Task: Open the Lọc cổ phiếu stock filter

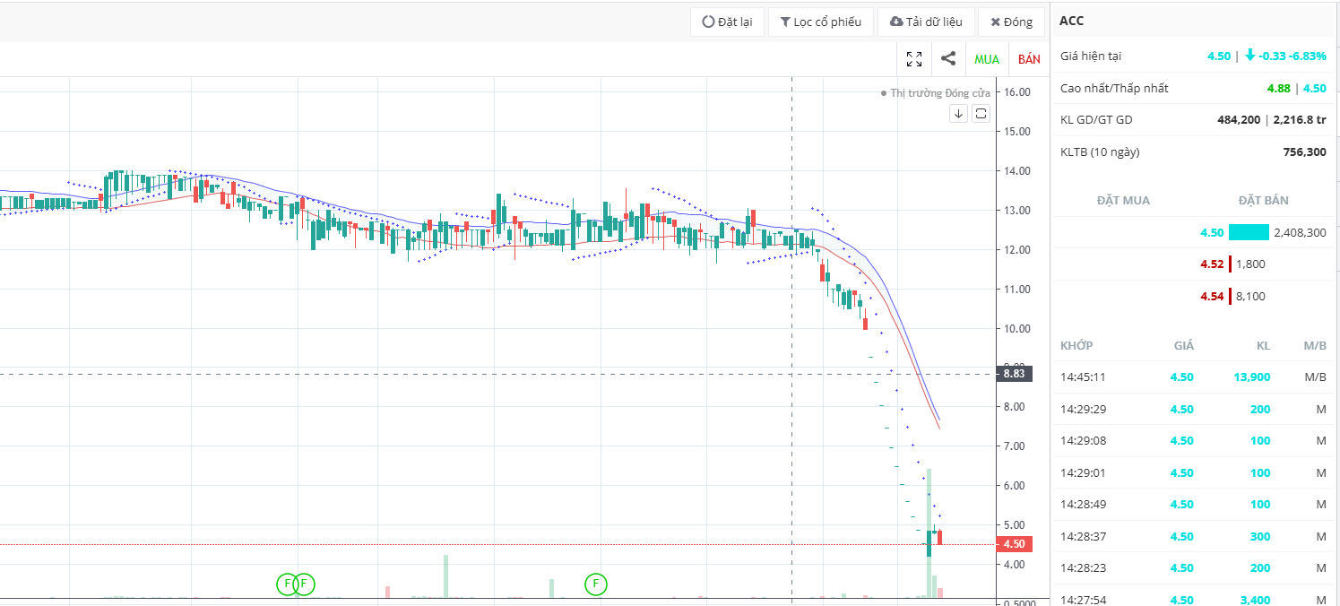Action: (x=820, y=22)
